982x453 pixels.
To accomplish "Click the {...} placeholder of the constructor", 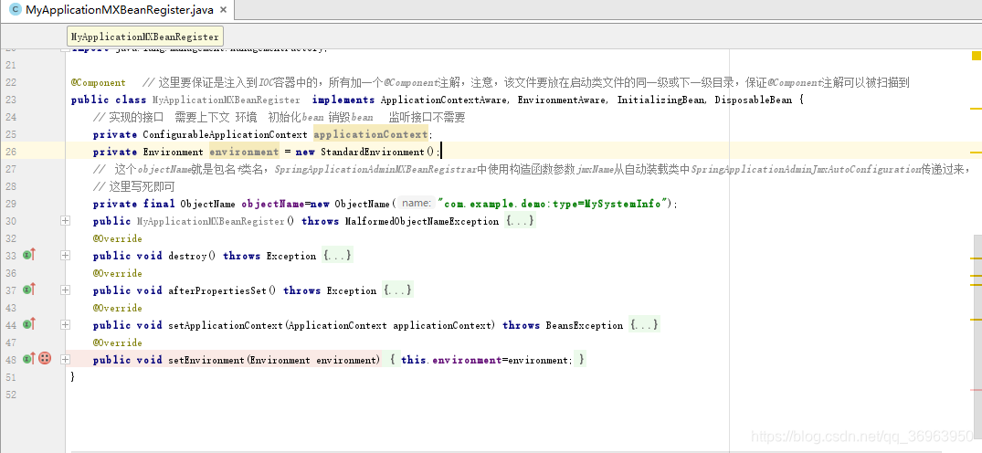I will [x=521, y=221].
